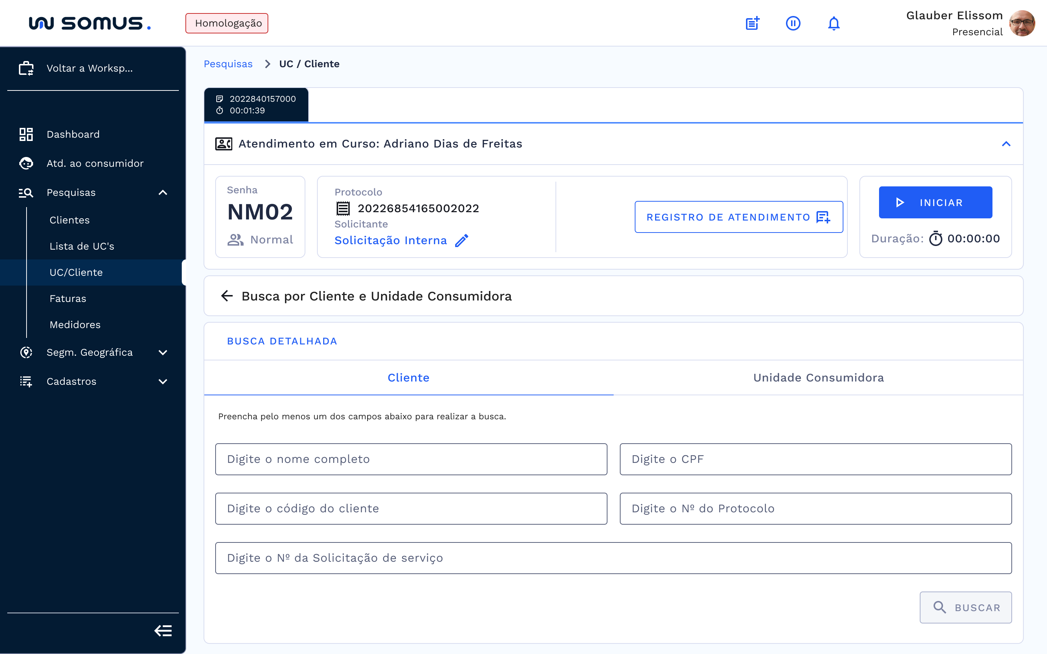The height and width of the screenshot is (654, 1047).
Task: Click the Voltar a Workspace icon
Action: click(26, 68)
